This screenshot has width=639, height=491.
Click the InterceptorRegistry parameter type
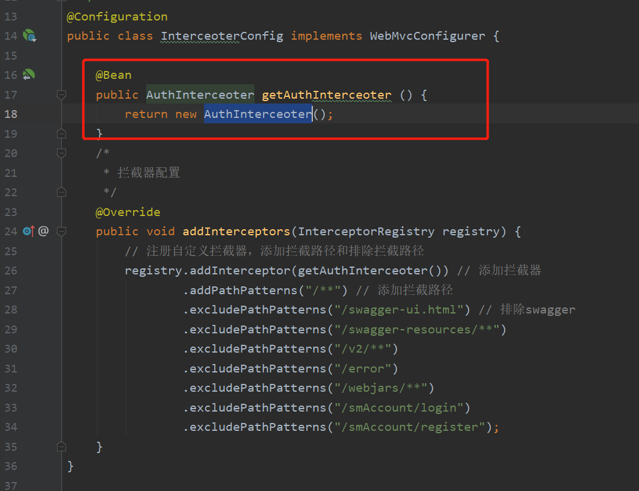(x=366, y=232)
